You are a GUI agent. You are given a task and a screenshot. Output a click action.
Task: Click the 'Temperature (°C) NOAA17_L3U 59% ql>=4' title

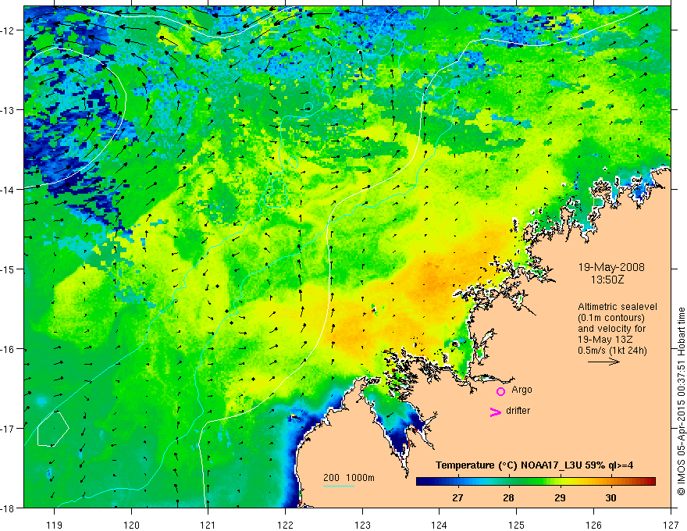[534, 465]
